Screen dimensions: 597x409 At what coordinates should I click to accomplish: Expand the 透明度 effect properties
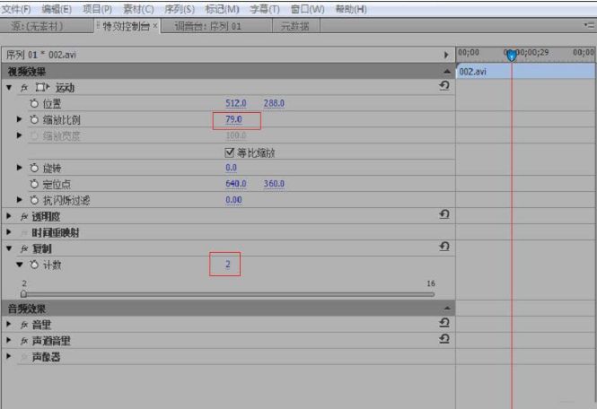pyautogui.click(x=9, y=215)
